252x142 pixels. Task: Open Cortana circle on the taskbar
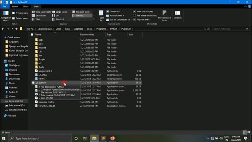[76, 138]
